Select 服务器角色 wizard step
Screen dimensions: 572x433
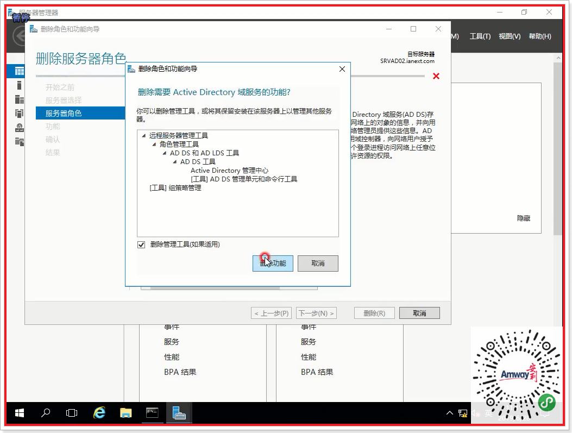pyautogui.click(x=80, y=113)
